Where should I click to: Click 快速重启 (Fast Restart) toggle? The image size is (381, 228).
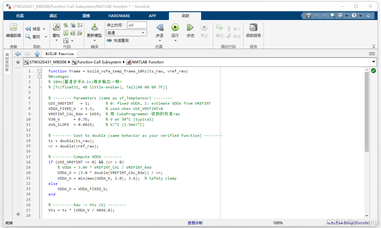[117, 40]
